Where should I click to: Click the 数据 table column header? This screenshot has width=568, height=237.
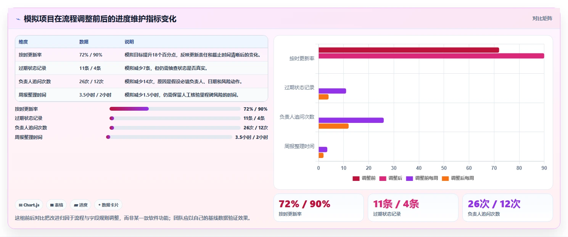click(x=84, y=42)
